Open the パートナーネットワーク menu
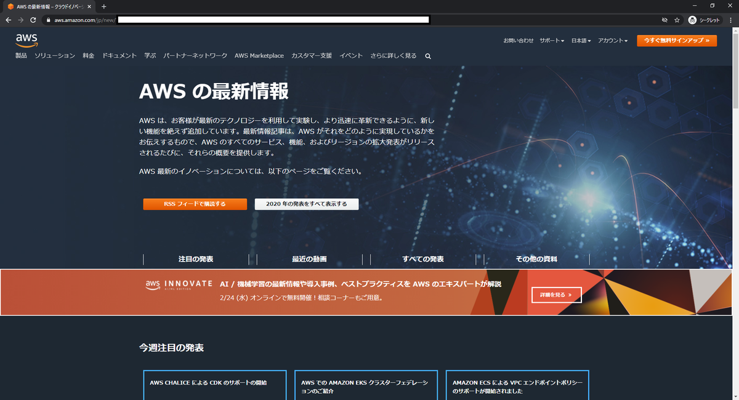739x400 pixels. point(195,55)
